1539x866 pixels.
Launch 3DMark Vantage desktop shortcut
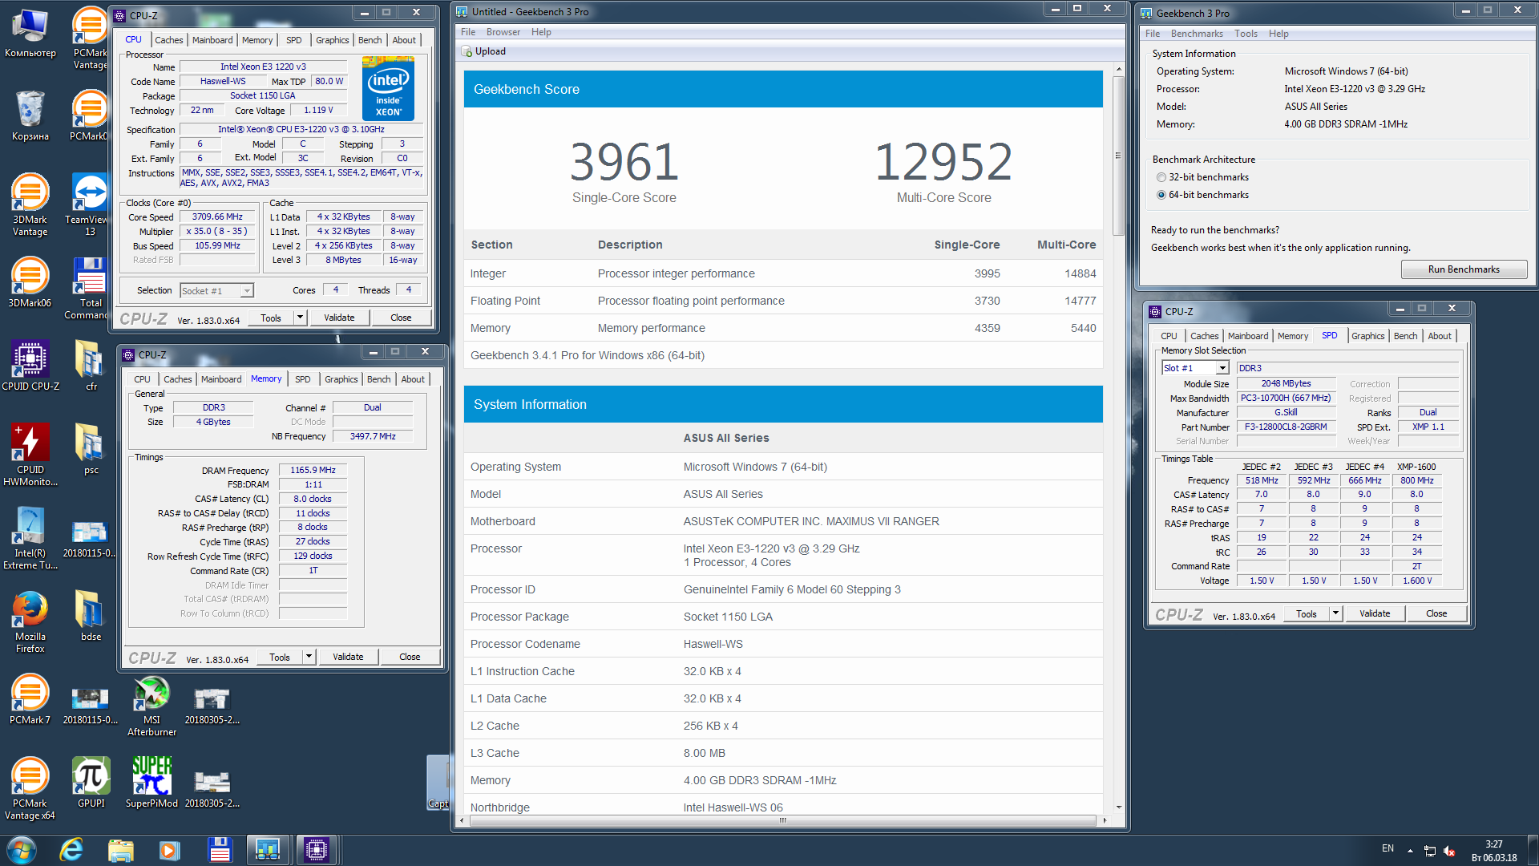[x=30, y=205]
